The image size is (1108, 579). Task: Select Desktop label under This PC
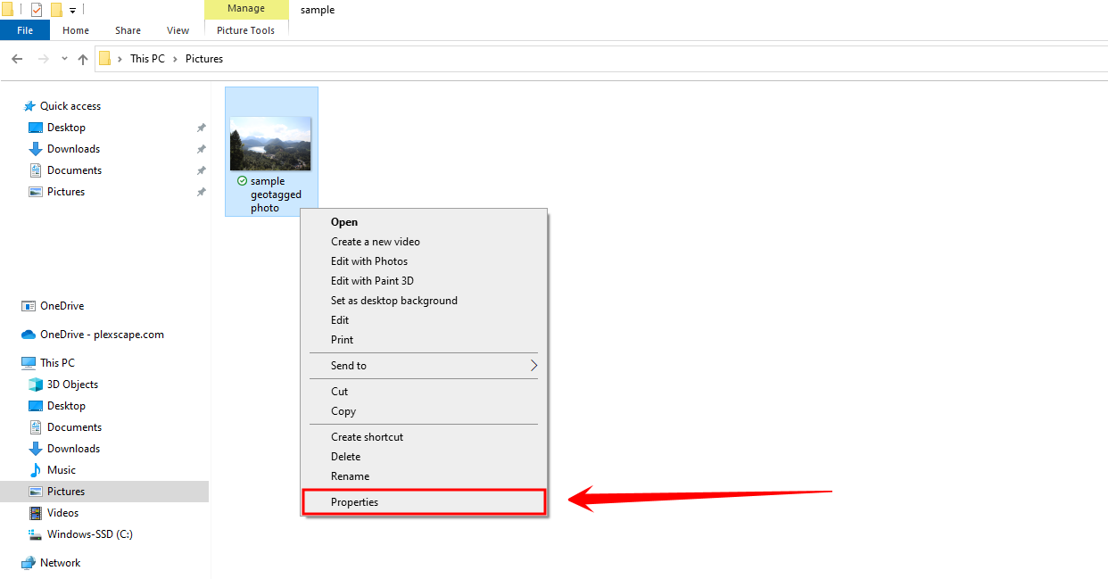(66, 406)
